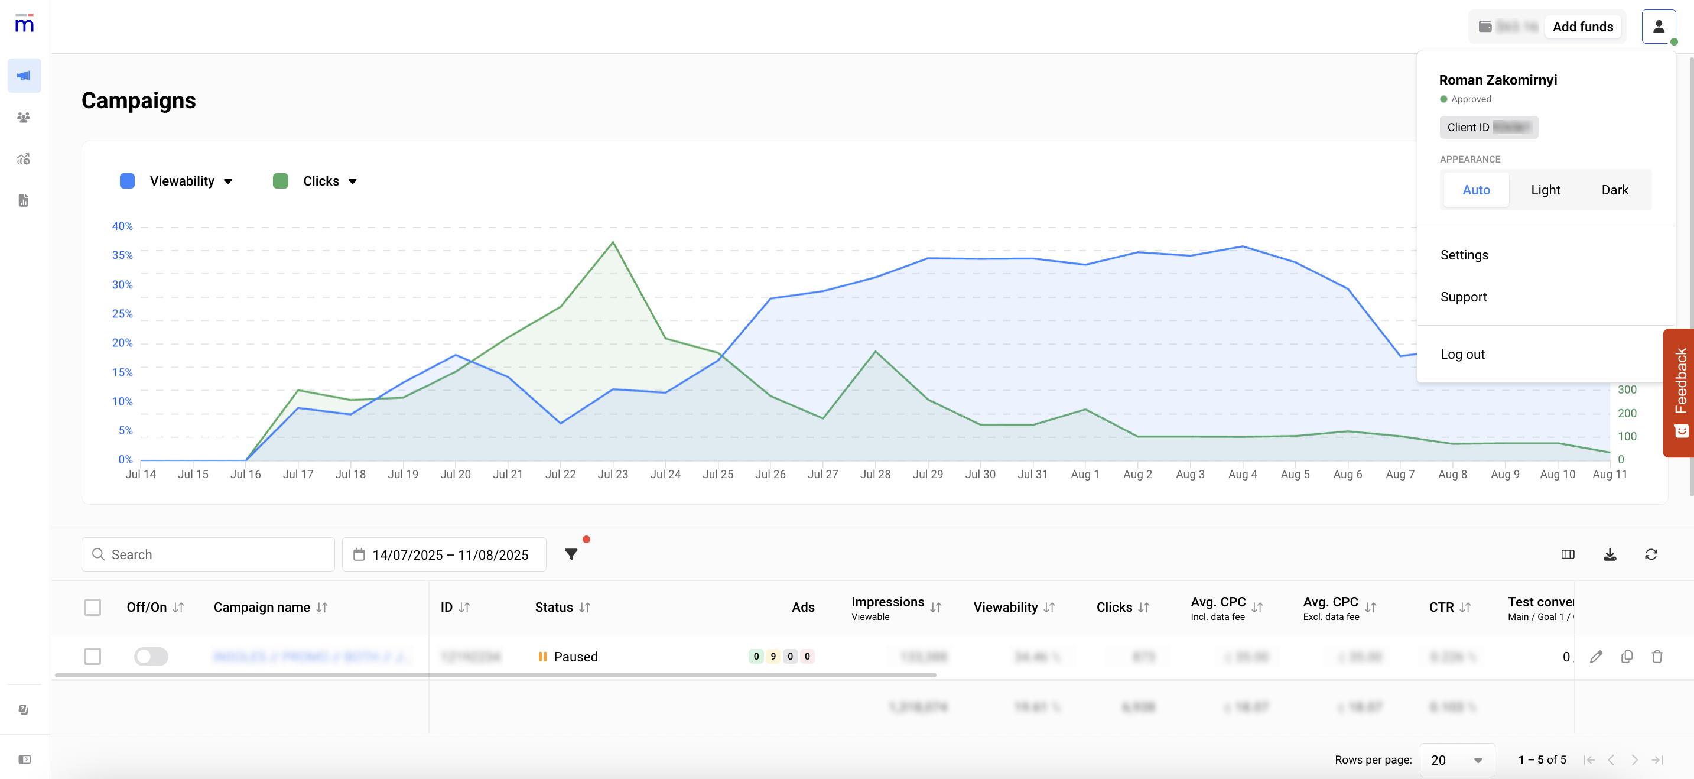
Task: Open the table columns settings icon
Action: click(1568, 554)
